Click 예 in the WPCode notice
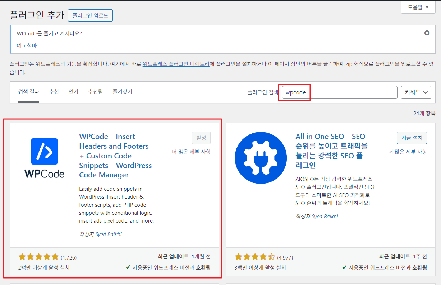Screen dimensions: 441x285 tap(19, 46)
